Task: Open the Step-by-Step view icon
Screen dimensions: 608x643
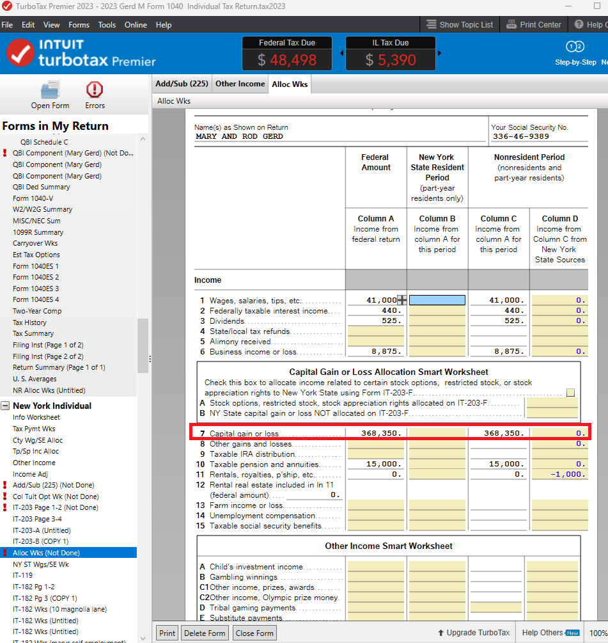Action: [575, 47]
